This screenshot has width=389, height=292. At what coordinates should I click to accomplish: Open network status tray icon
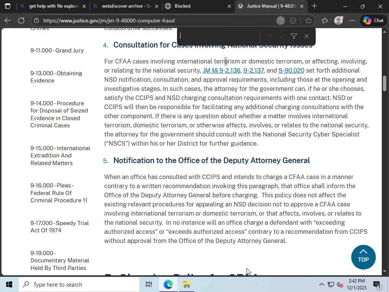click(x=331, y=284)
